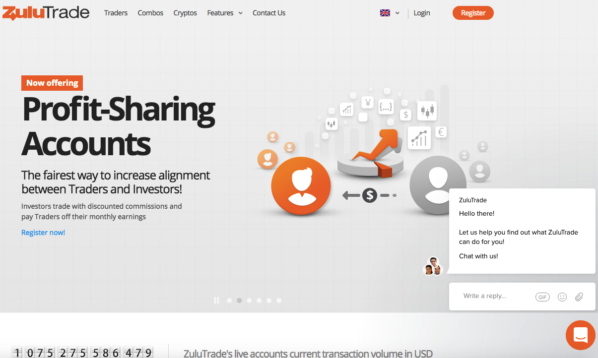Screen dimensions: 598x358
Task: Click the yen symbol tile
Action: [x=368, y=103]
